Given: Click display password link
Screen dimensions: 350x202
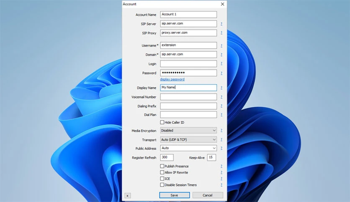Looking at the screenshot, I should point(172,79).
